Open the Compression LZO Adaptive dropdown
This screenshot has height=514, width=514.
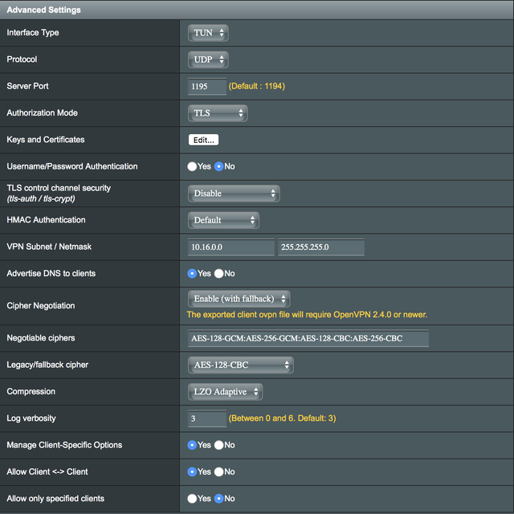click(225, 392)
